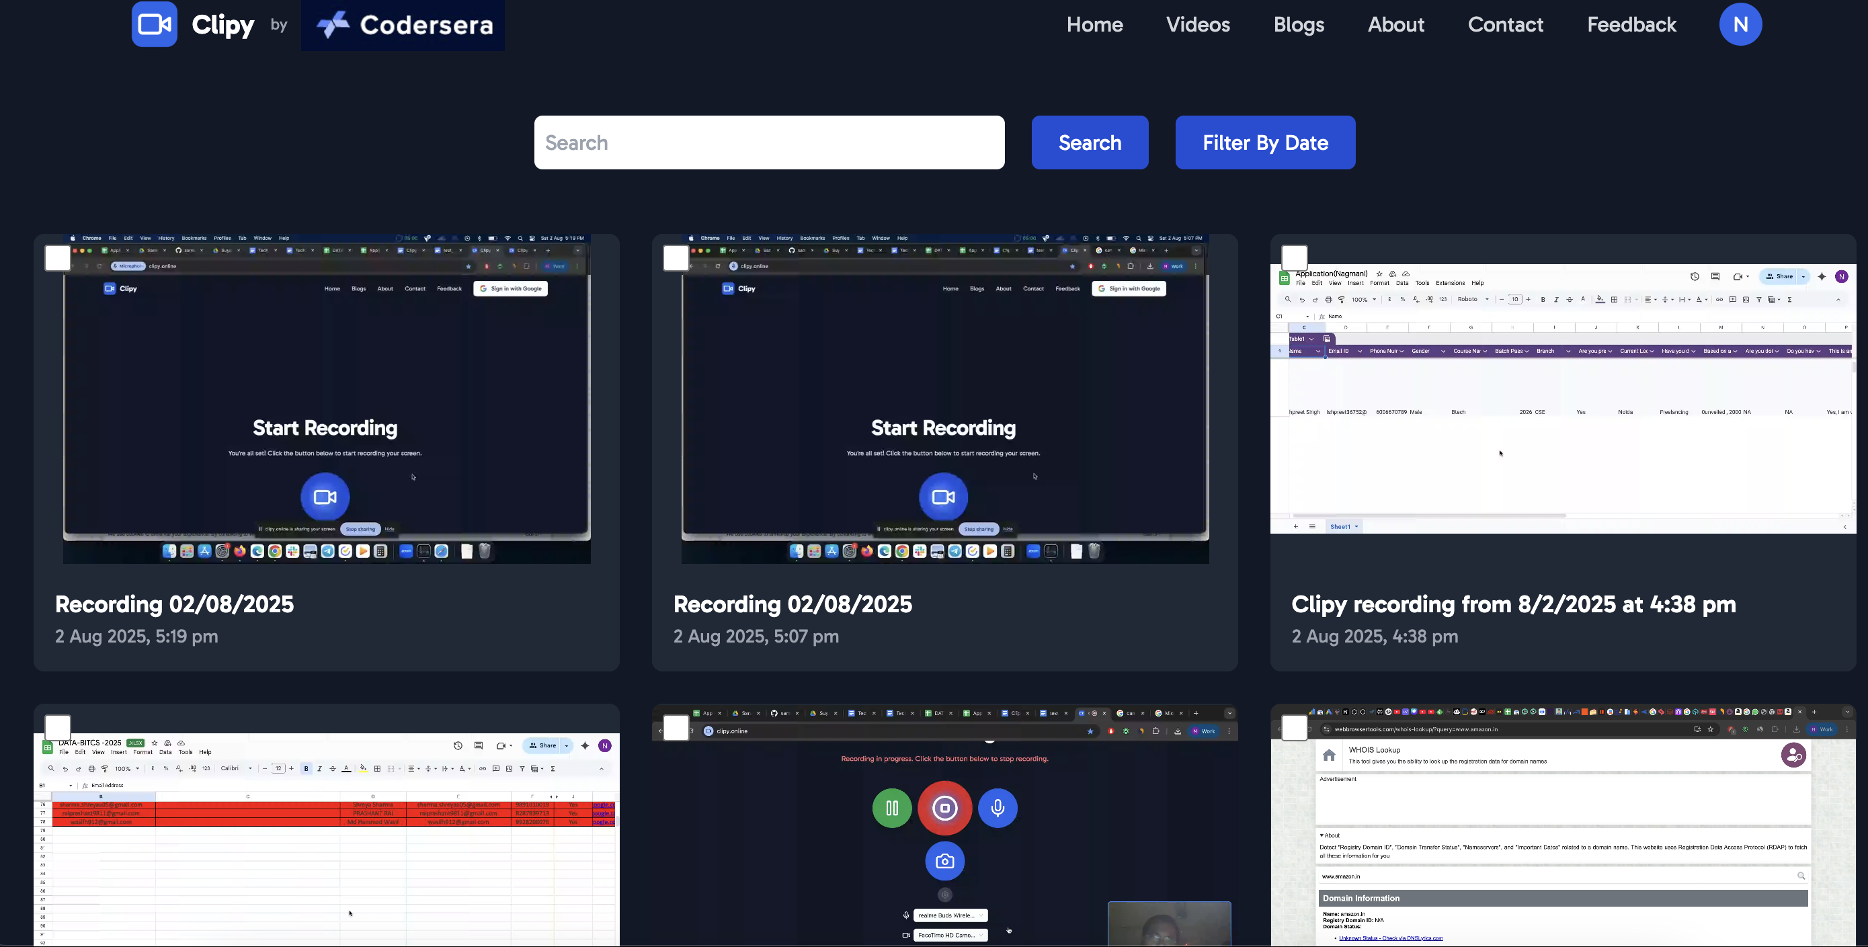Viewport: 1868px width, 947px height.
Task: Open the Filter By Date picker
Action: [1264, 143]
